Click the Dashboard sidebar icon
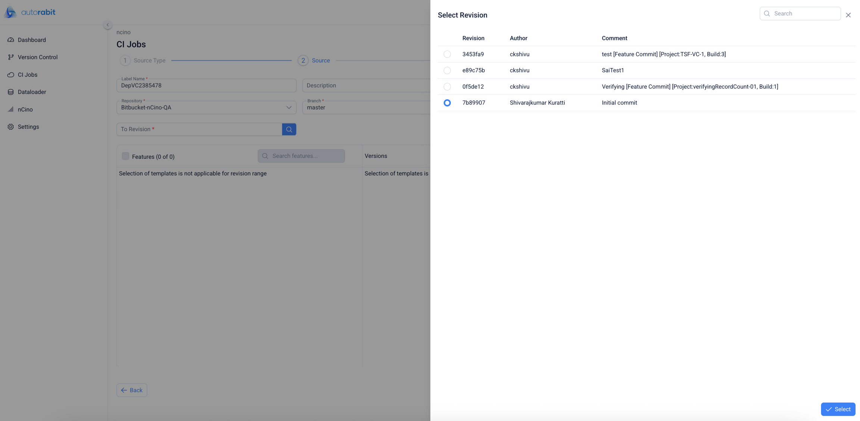The width and height of the screenshot is (860, 421). (10, 40)
